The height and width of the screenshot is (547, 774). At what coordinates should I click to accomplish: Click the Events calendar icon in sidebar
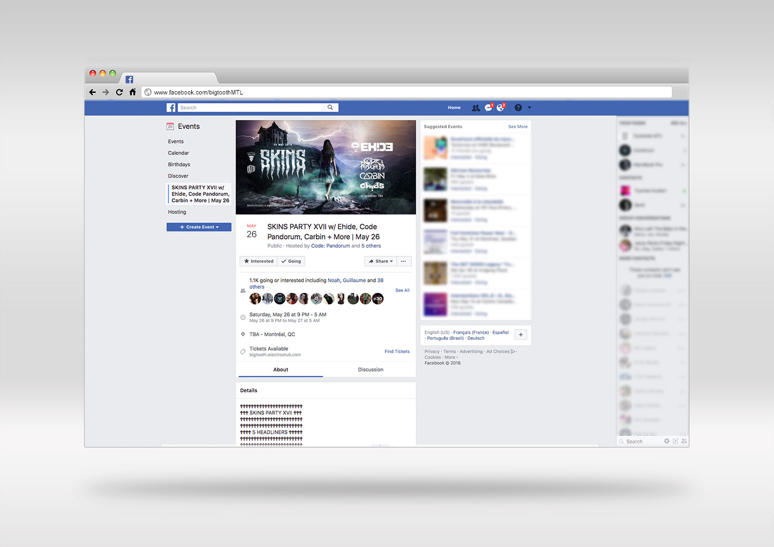pyautogui.click(x=170, y=127)
